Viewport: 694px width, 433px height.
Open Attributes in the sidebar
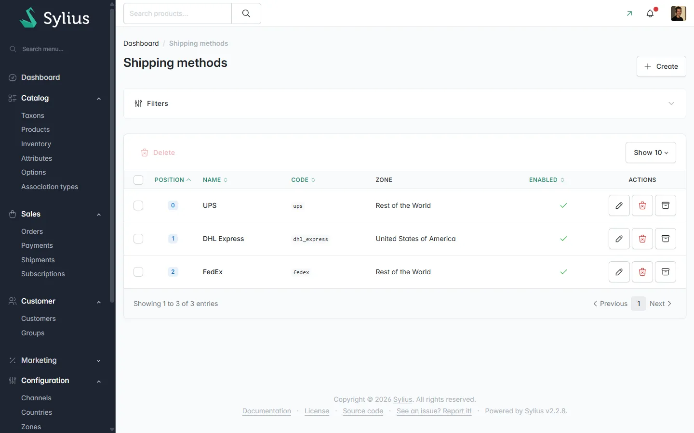click(x=37, y=158)
